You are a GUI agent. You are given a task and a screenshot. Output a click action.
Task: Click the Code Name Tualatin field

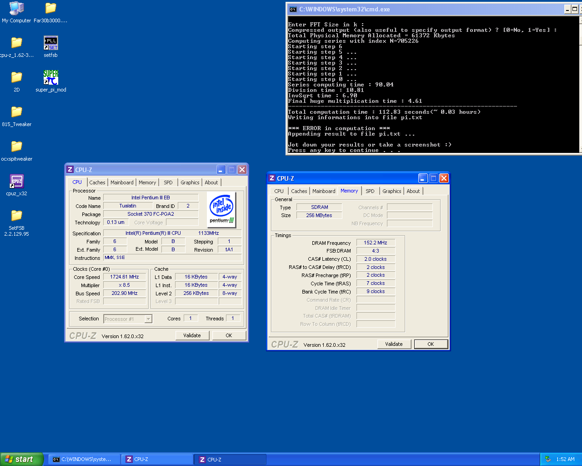coord(127,206)
